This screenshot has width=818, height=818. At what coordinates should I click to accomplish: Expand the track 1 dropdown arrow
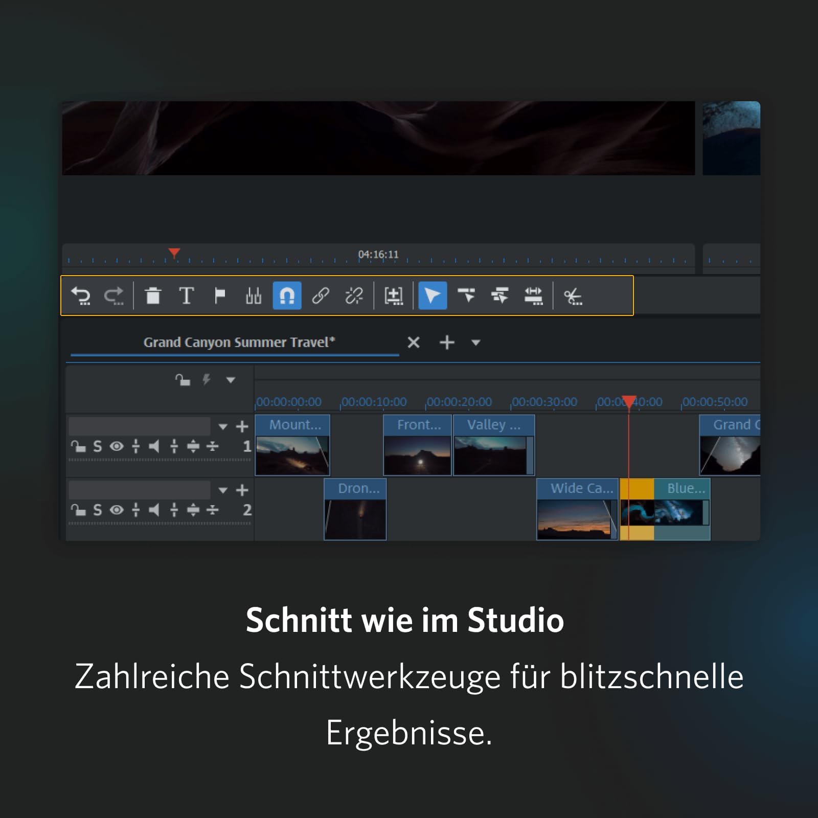(223, 426)
